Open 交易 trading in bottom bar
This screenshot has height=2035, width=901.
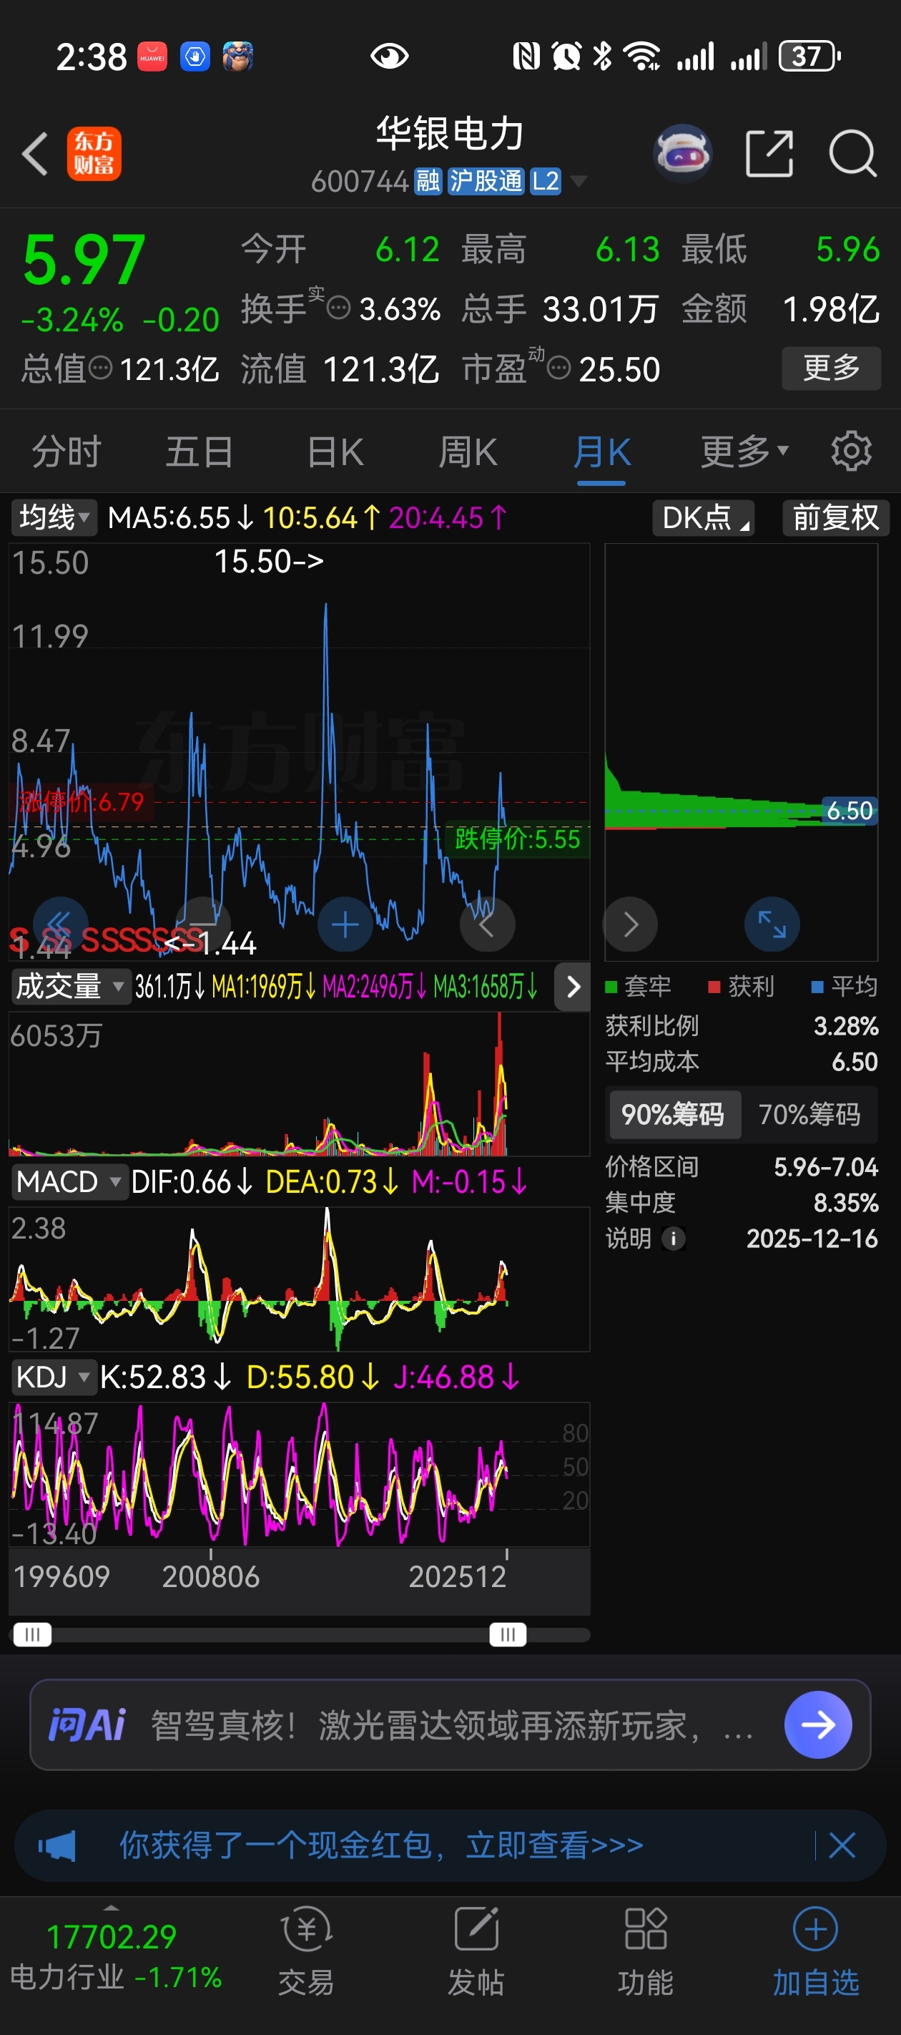tap(306, 1952)
